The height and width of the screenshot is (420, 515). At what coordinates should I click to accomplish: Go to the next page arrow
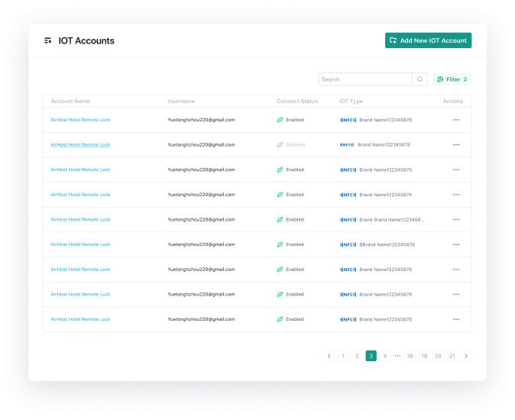(466, 356)
